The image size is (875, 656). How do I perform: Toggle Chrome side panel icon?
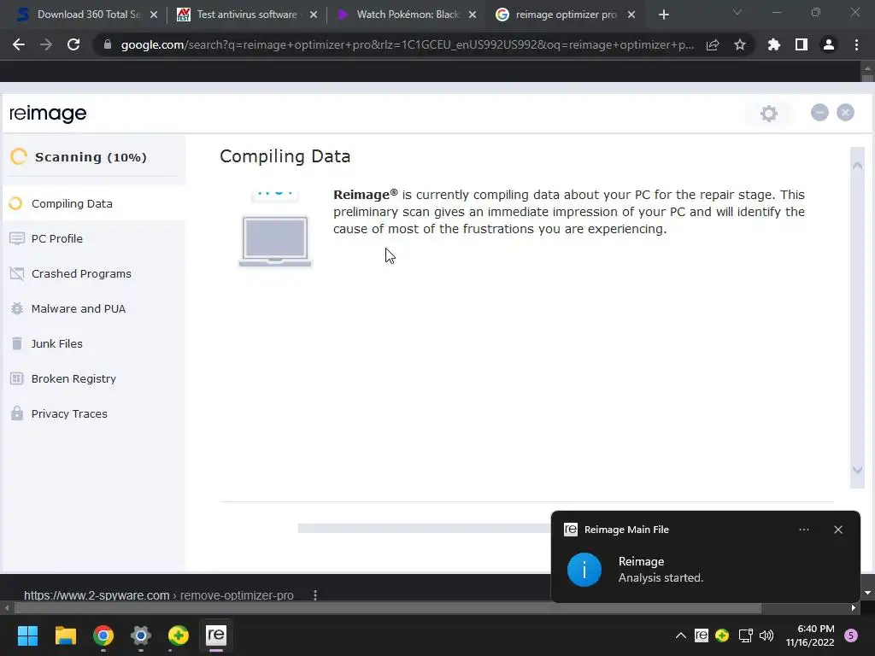click(802, 44)
